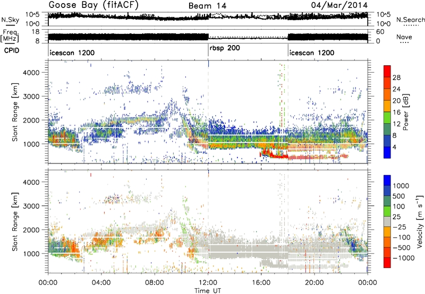Screen dimensions: 425x294
Task: Click the "Power [dB]" color bar title
Action: pos(406,112)
